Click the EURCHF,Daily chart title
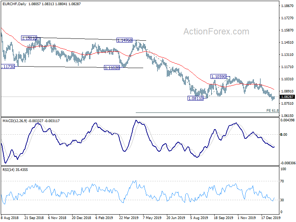296x222 pixels. 14,4
